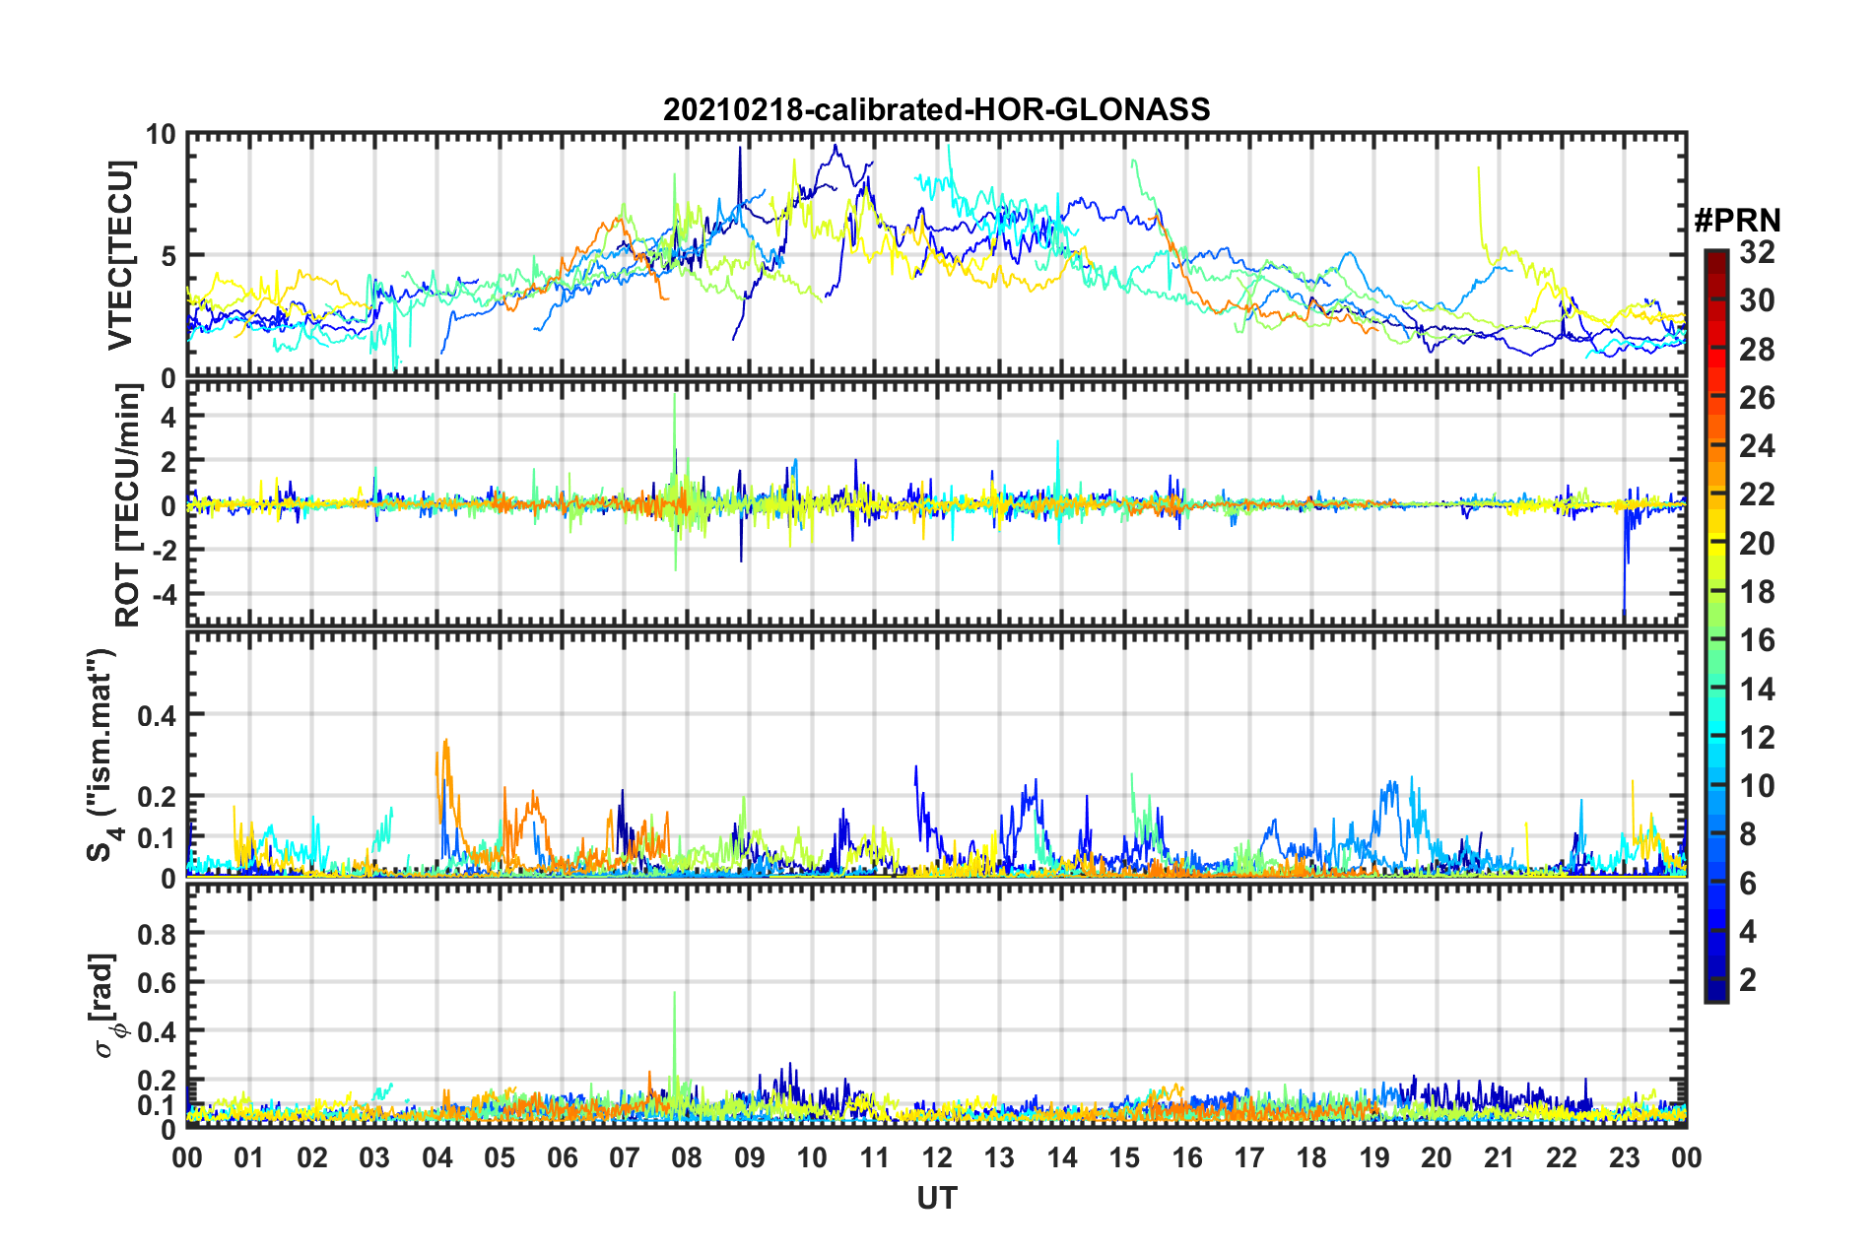1874x1253 pixels.
Task: Click the sigma phi axis tick label 0.6
Action: click(x=158, y=983)
